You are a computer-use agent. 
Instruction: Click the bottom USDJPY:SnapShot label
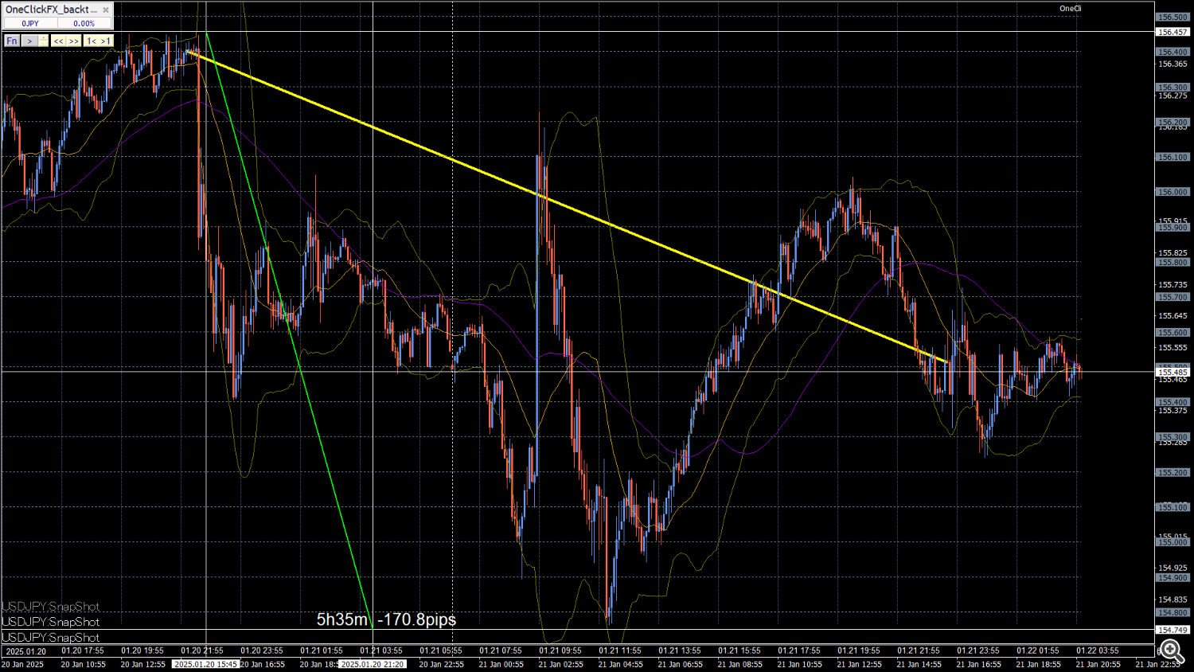51,638
